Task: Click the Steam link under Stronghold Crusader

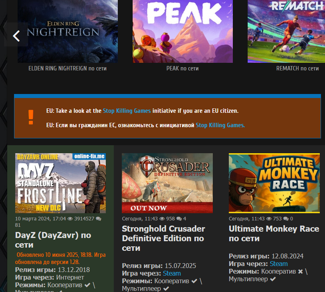Action: 172,273
